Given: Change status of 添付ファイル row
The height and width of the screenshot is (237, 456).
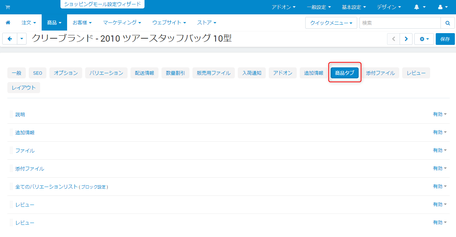Looking at the screenshot, I should [x=440, y=168].
